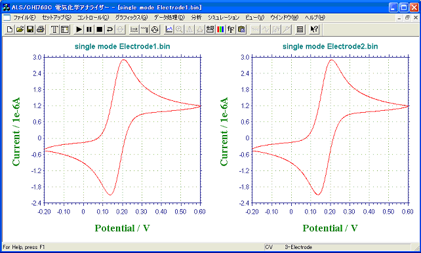Click the font fF icon
421x253 pixels.
click(x=231, y=29)
